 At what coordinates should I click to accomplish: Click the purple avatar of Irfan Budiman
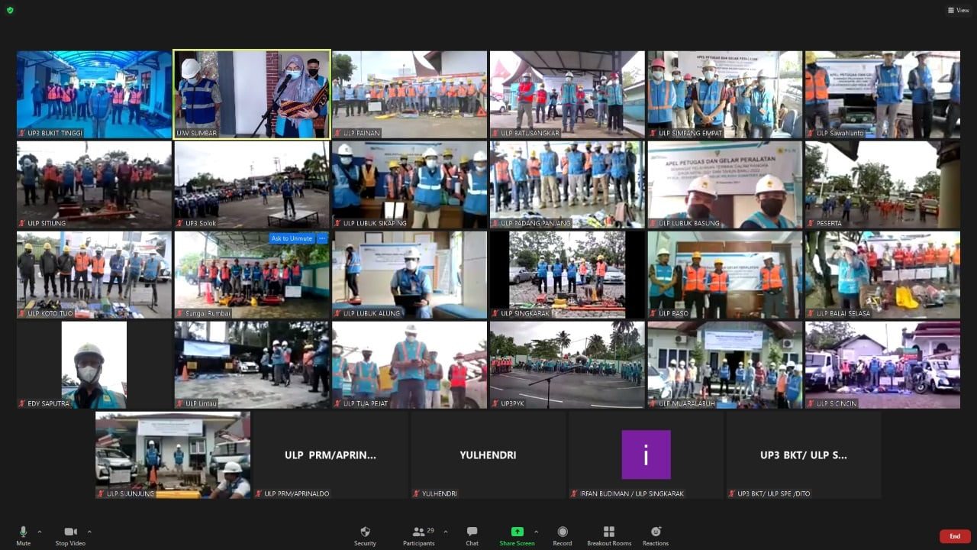[646, 455]
